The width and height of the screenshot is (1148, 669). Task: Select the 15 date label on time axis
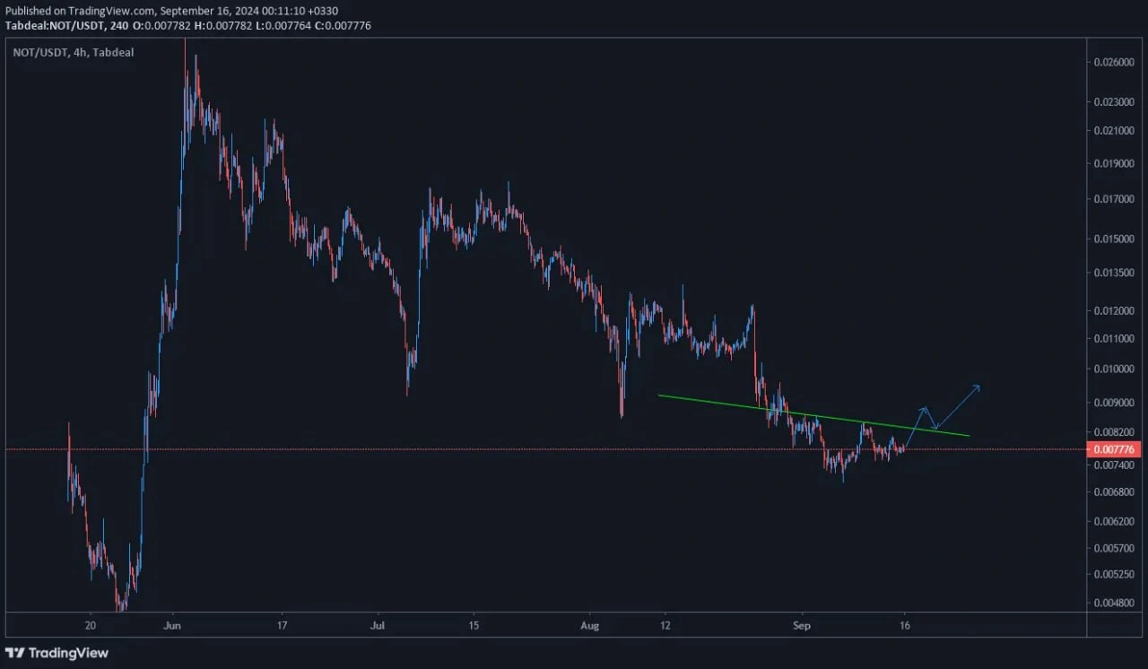pyautogui.click(x=474, y=626)
